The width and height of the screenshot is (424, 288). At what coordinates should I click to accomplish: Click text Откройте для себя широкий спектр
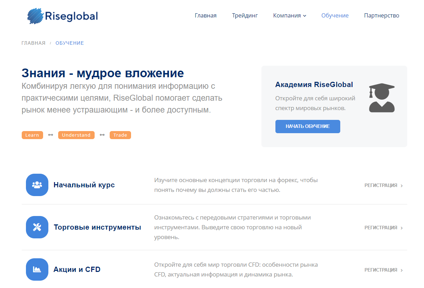315,103
